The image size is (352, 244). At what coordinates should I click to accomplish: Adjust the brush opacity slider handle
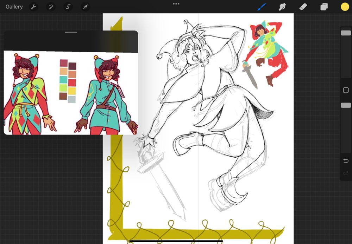(x=346, y=105)
